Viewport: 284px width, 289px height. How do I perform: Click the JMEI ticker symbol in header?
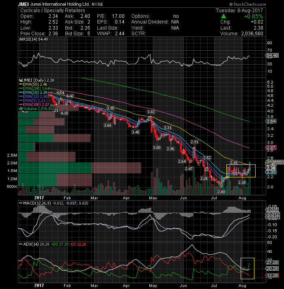tap(23, 4)
